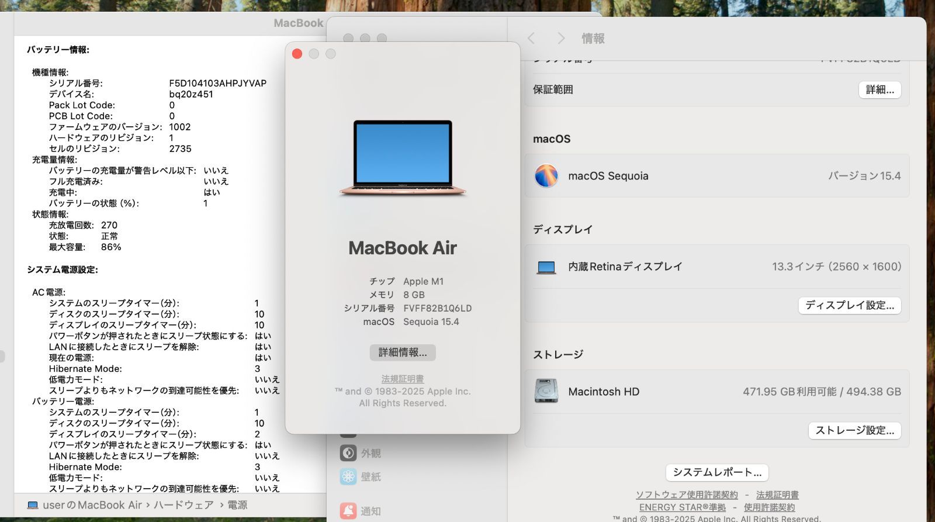Click the MacBook Air laptop image
935x522 pixels.
pos(403,158)
